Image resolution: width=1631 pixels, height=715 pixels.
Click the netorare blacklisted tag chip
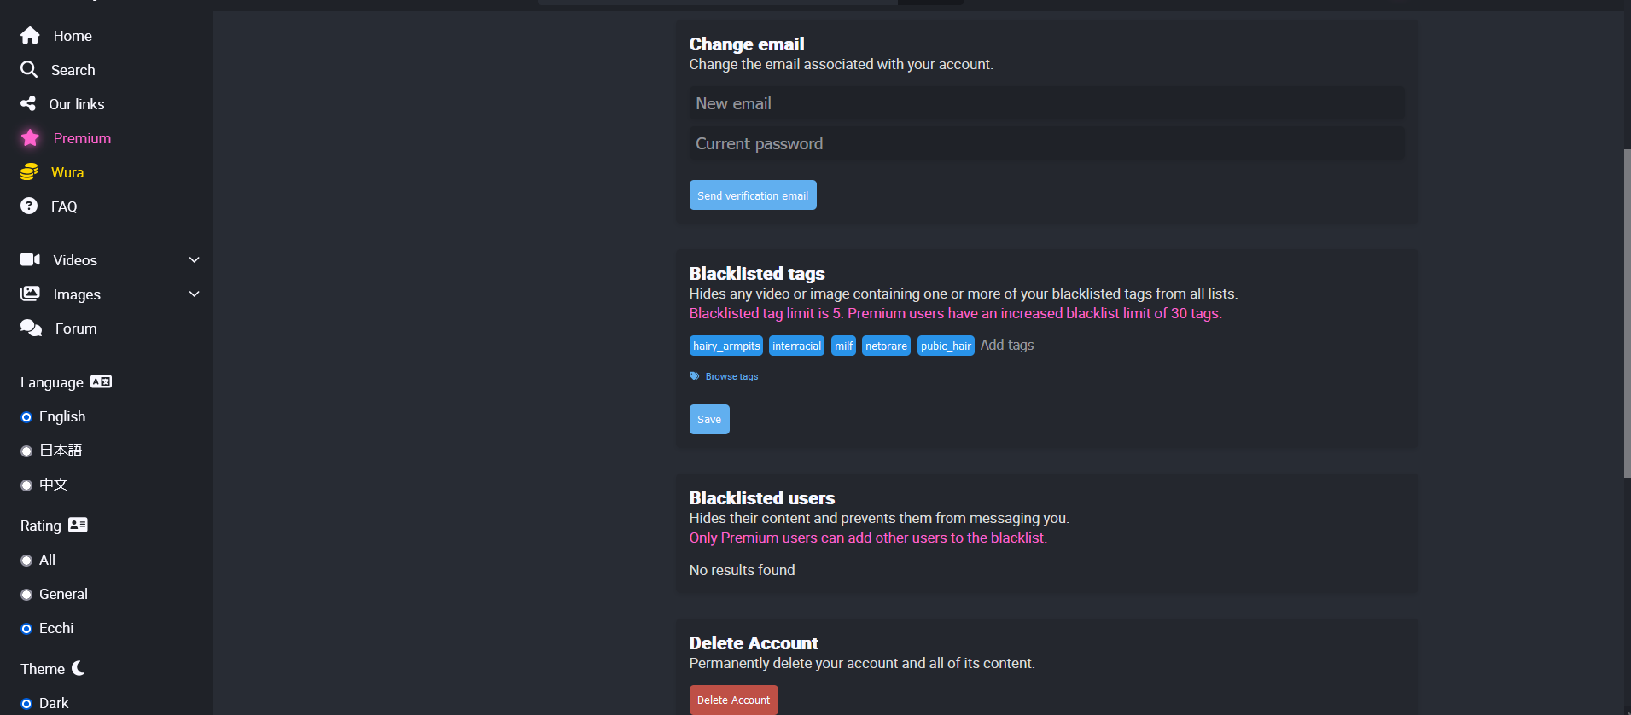pyautogui.click(x=886, y=346)
